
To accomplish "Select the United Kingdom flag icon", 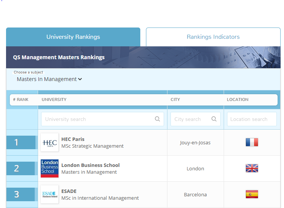I will tap(252, 168).
